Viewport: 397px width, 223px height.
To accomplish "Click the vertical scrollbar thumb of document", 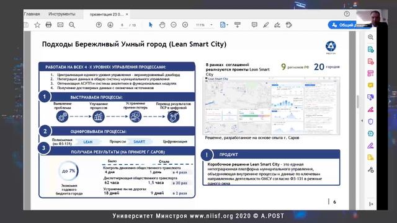I will click(358, 102).
